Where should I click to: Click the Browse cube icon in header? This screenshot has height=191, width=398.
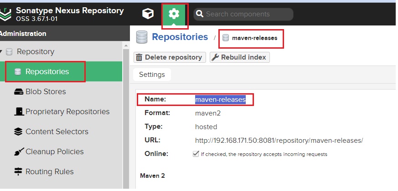tap(148, 14)
